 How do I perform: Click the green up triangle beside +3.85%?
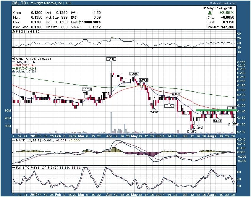(x=210, y=13)
